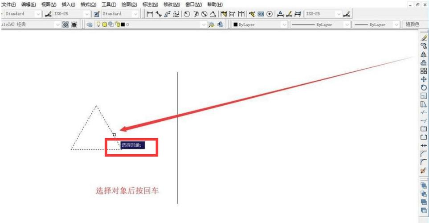Viewport: 429px width, 223px height.
Task: Select the Linear dimension tool
Action: point(150,14)
